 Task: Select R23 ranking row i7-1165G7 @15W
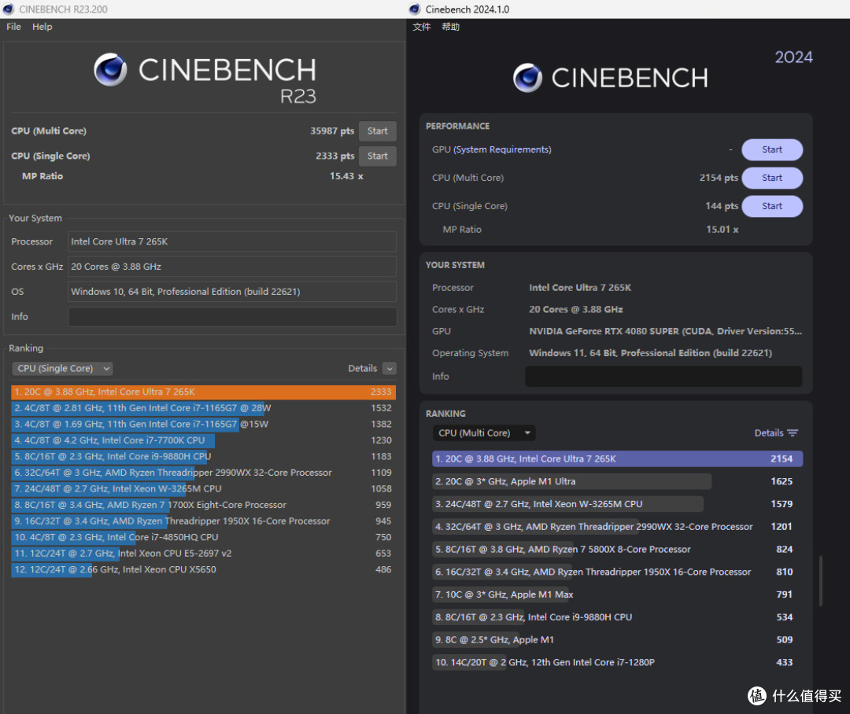[203, 424]
